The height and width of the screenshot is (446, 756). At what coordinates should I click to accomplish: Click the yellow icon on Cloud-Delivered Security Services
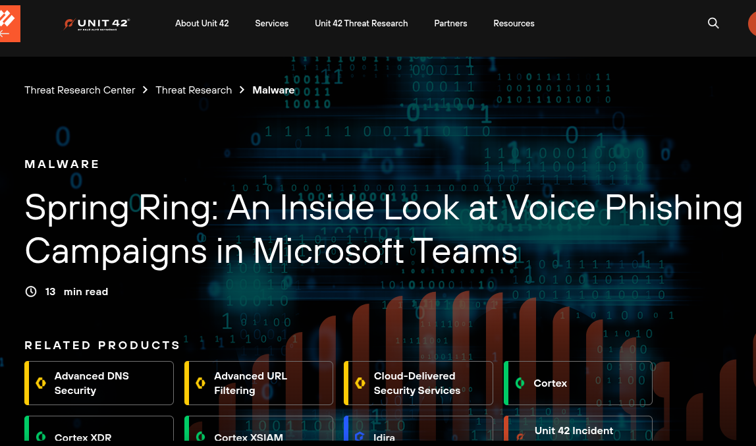[360, 383]
